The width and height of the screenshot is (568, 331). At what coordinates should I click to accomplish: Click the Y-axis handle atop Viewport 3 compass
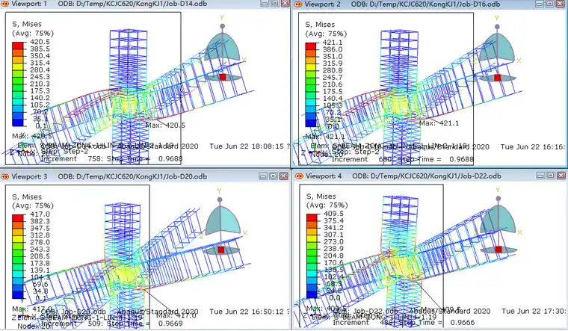[x=220, y=199]
